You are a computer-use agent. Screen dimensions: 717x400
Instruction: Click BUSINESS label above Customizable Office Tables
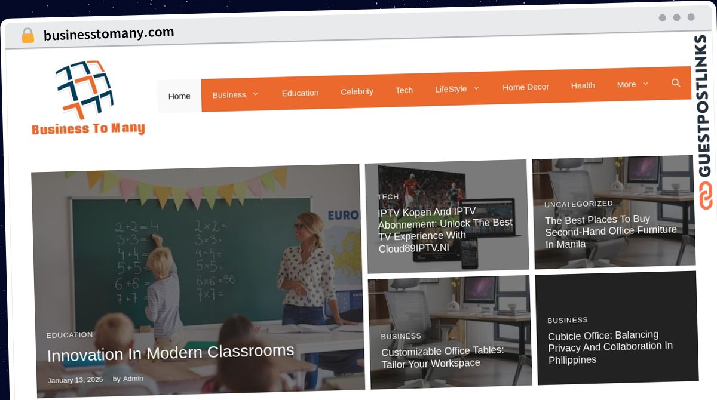point(401,336)
